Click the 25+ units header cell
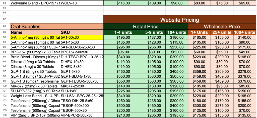 [222, 32]
